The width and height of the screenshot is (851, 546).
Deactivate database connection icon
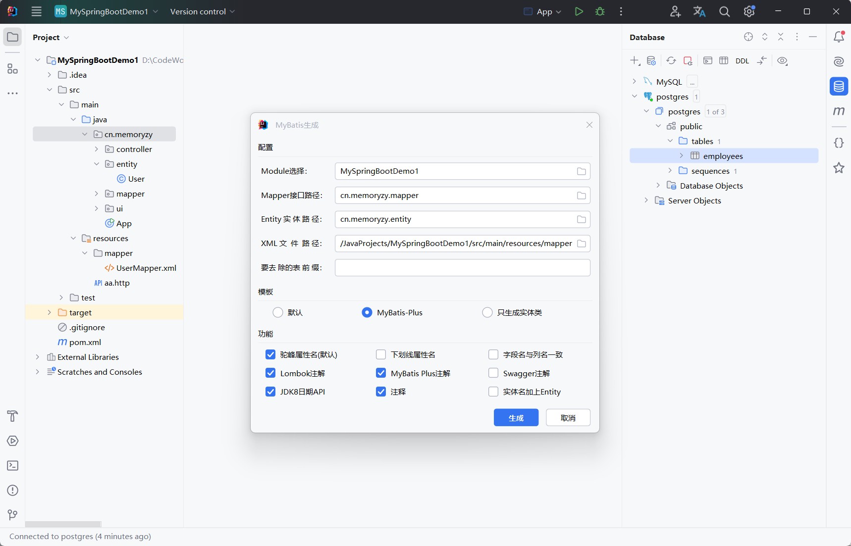point(688,61)
